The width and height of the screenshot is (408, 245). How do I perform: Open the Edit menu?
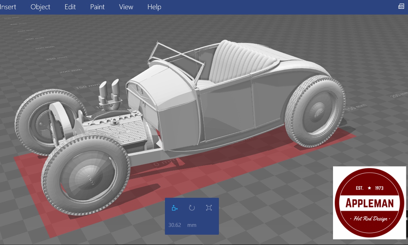click(70, 7)
